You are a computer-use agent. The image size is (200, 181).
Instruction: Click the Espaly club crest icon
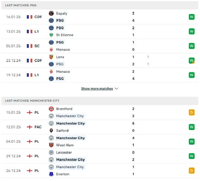(x=51, y=13)
